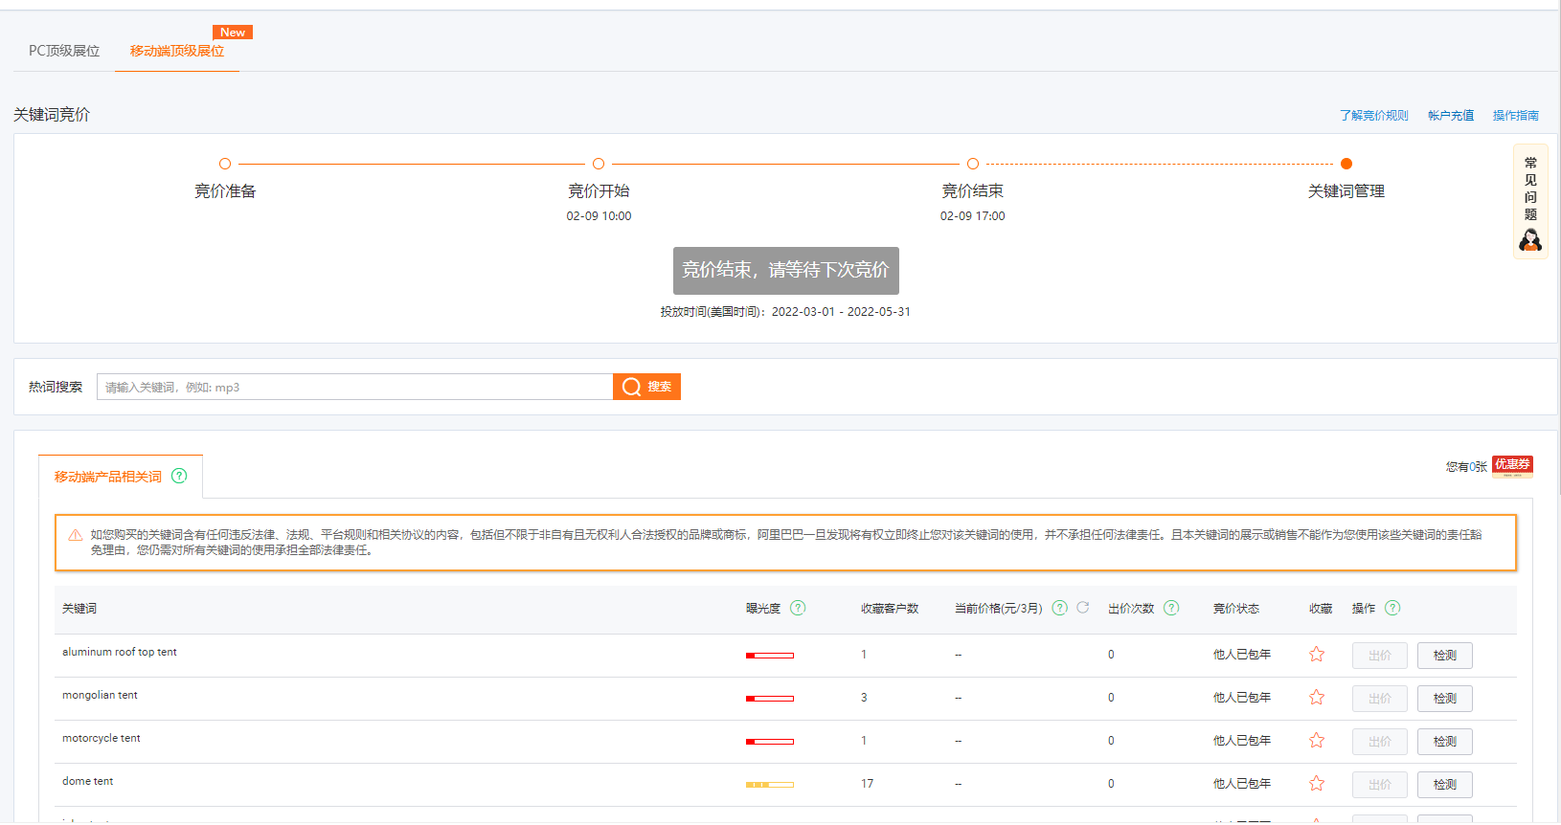Favorite aluminum roof top tent star
The height and width of the screenshot is (825, 1561).
[x=1317, y=654]
